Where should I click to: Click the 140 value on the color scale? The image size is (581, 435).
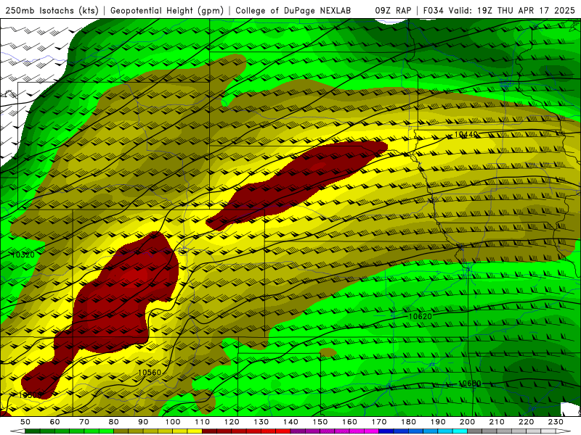pyautogui.click(x=291, y=422)
